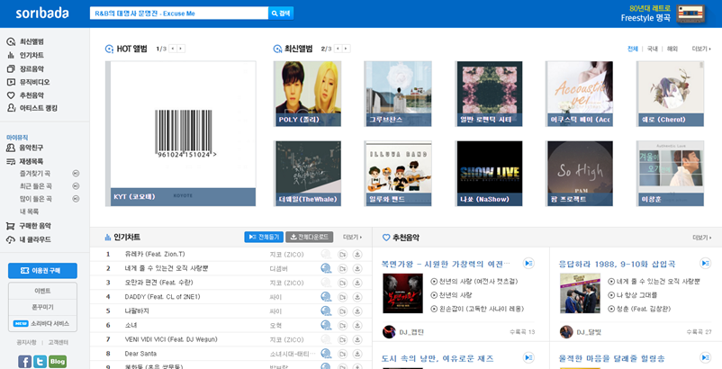Open 내 클라우드

pyautogui.click(x=29, y=239)
